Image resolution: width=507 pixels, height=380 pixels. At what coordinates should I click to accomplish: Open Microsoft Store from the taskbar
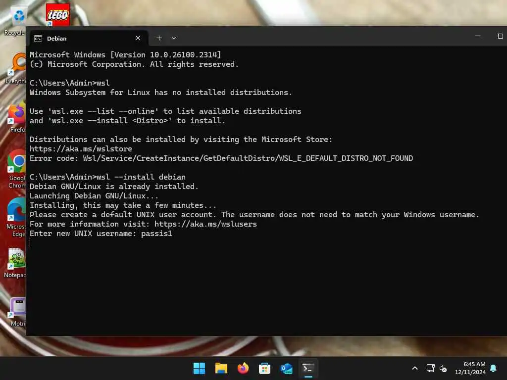[264, 368]
